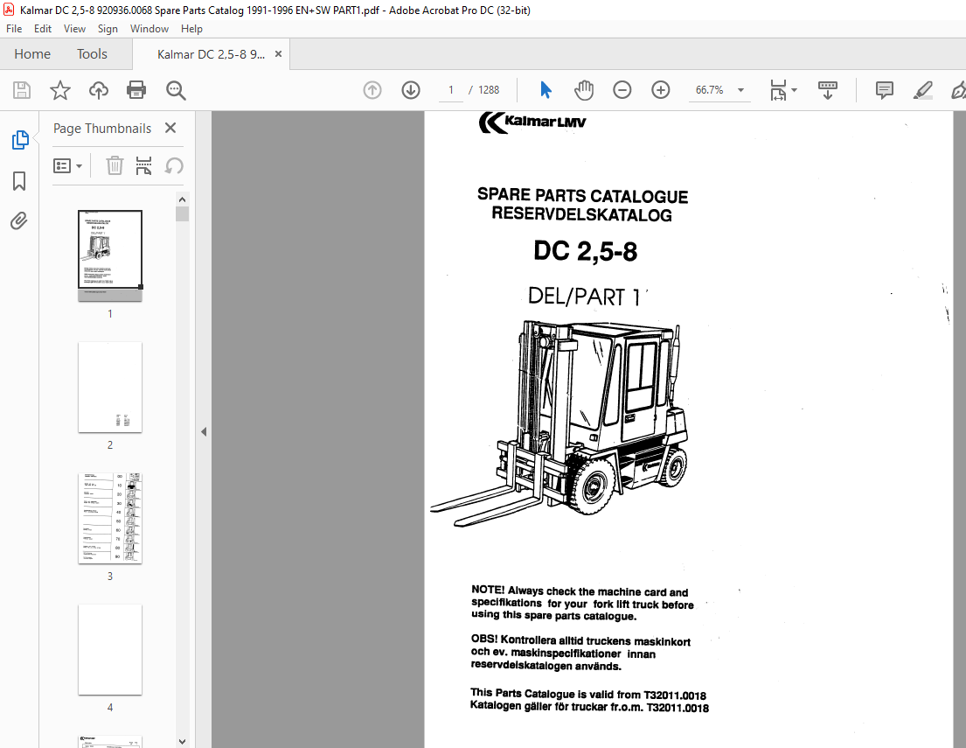966x748 pixels.
Task: Activate the Hand pan tool
Action: (x=583, y=90)
